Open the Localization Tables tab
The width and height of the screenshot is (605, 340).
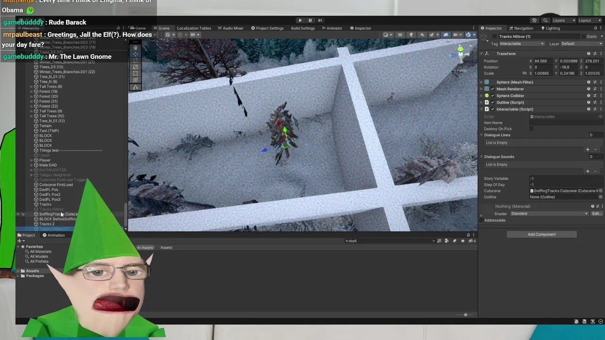pyautogui.click(x=194, y=28)
